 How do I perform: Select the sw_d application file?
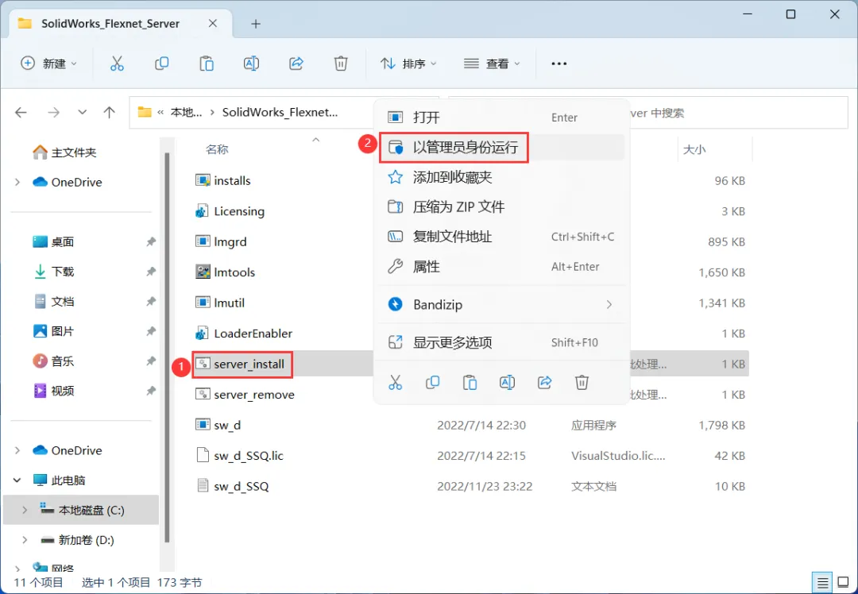click(x=218, y=425)
